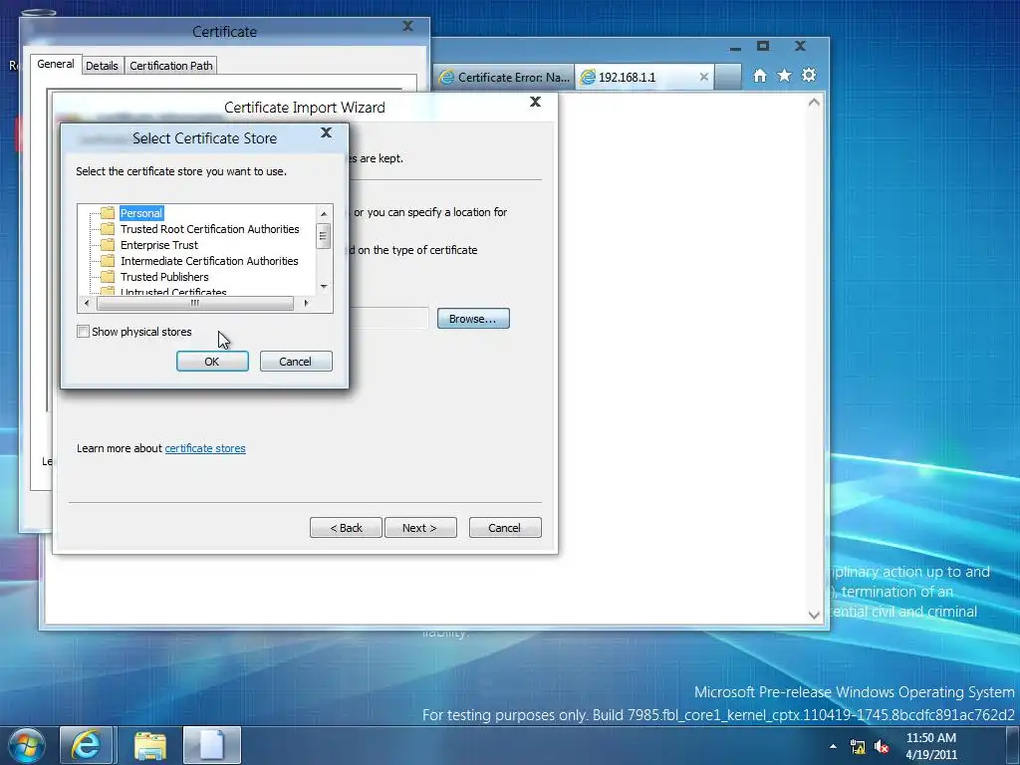The height and width of the screenshot is (765, 1020).
Task: Open a new tab in Internet Explorer
Action: (727, 78)
